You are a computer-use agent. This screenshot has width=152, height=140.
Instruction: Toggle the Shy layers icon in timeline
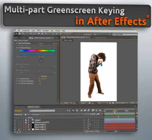coord(81,110)
